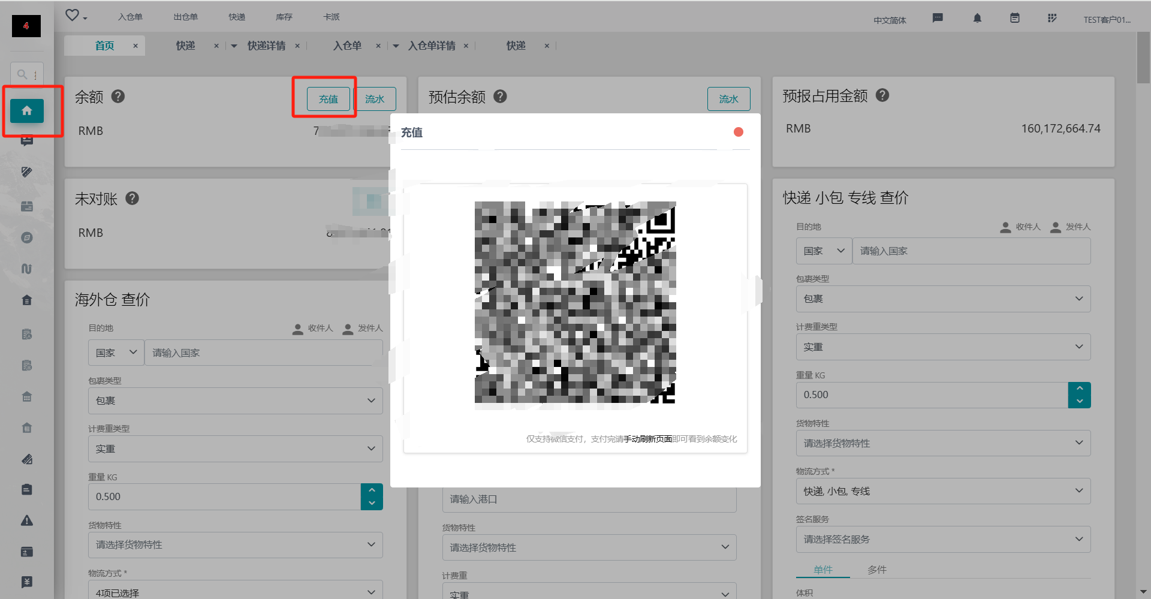1151x599 pixels.
Task: Open the 快递 top menu
Action: point(237,17)
